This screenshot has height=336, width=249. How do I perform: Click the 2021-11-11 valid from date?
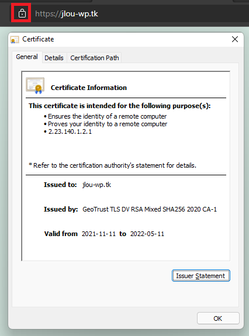click(99, 234)
